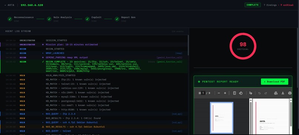The image size is (299, 135).
Task: Select the PDF draw annotation tool
Action: (x=250, y=93)
